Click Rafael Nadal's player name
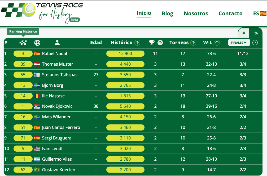The height and width of the screenshot is (176, 267). (x=54, y=53)
